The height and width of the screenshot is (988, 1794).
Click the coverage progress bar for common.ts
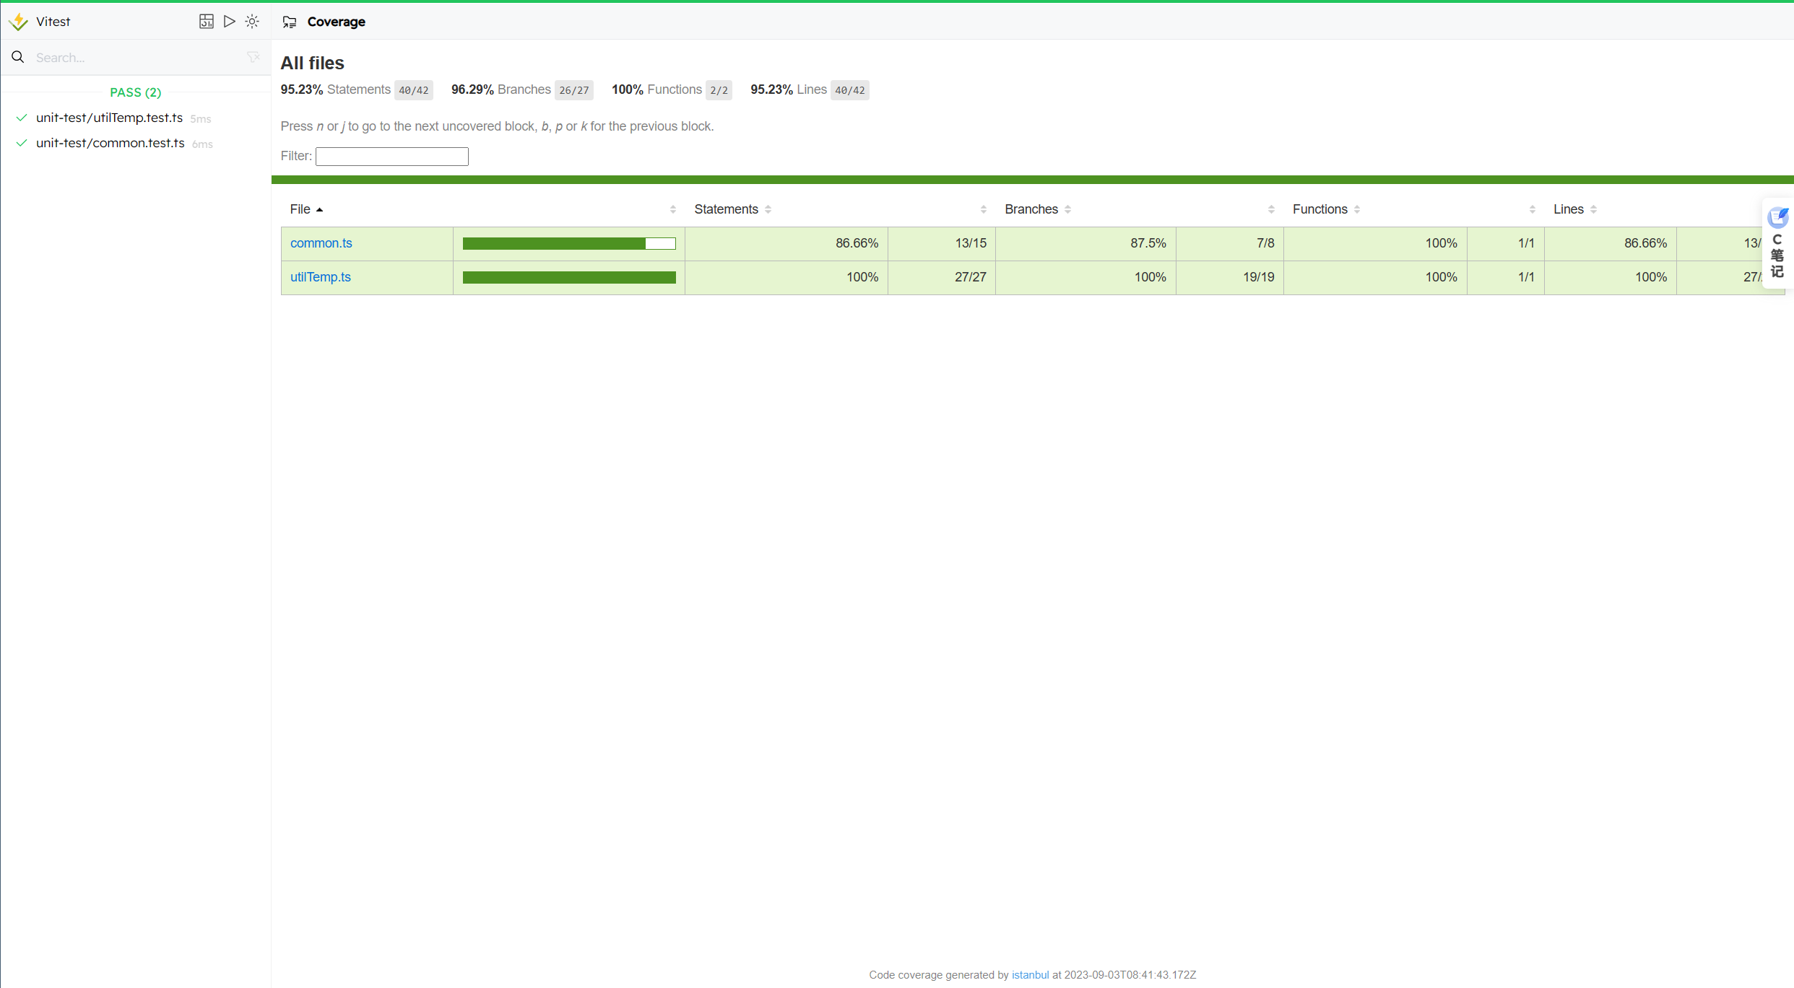(x=568, y=243)
